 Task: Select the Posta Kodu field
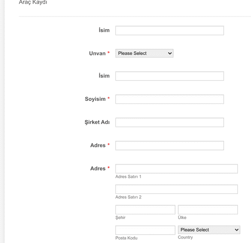(145, 230)
